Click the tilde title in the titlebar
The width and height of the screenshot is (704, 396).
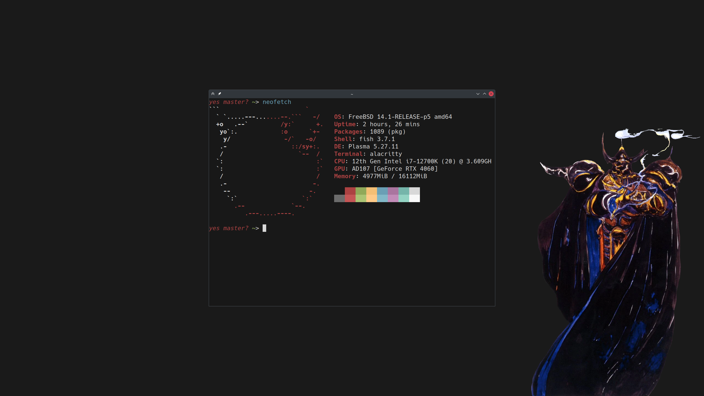point(352,94)
